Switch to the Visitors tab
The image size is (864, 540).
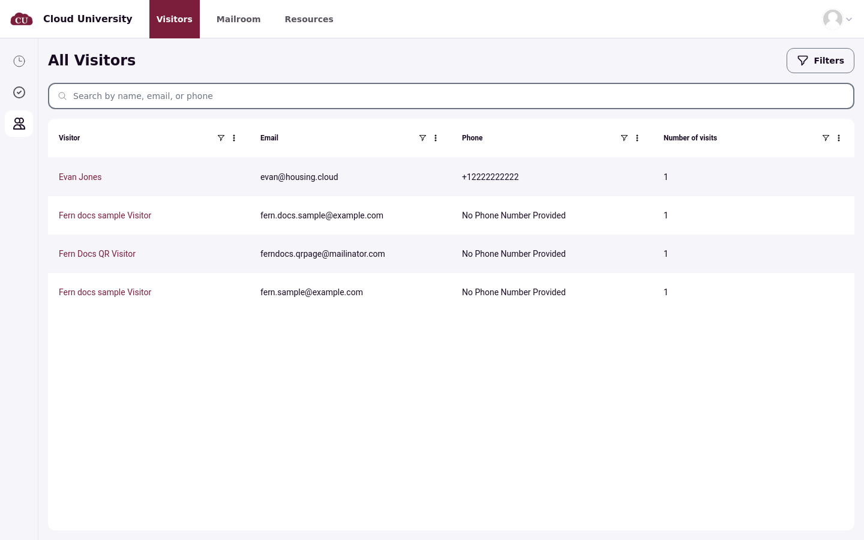coord(175,19)
